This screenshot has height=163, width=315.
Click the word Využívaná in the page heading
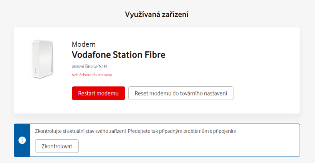coord(141,15)
